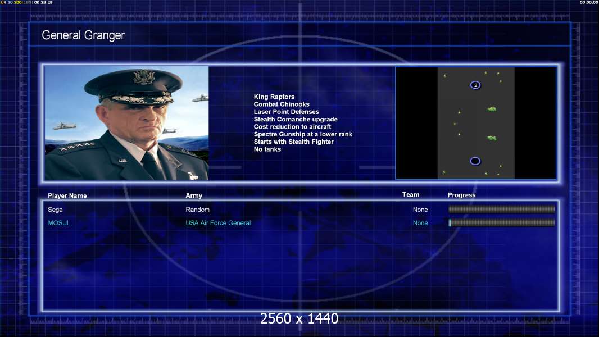Select the Army column header
The width and height of the screenshot is (599, 337).
pos(194,195)
